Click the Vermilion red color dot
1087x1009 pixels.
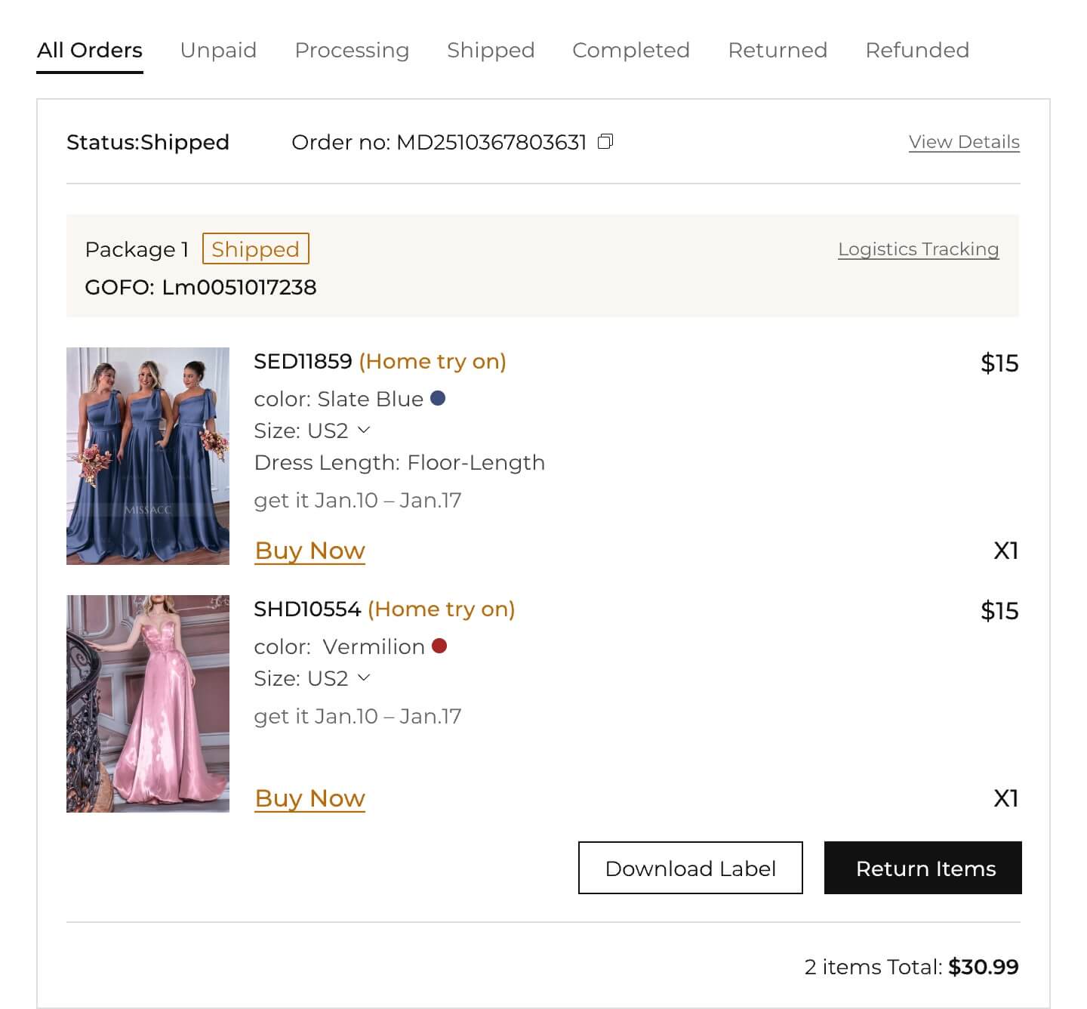click(439, 646)
